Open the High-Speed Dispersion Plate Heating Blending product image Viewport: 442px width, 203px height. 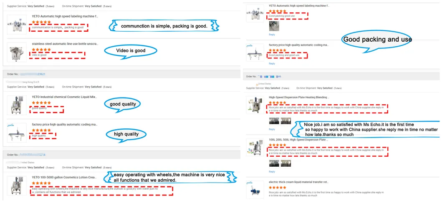click(255, 105)
